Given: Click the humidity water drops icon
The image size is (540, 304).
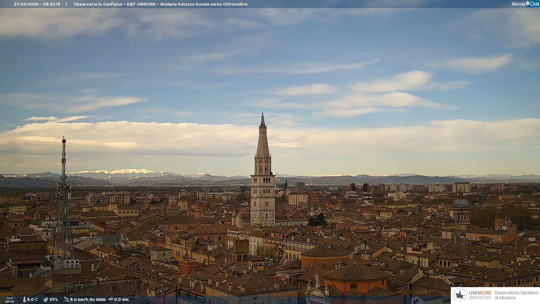Looking at the screenshot, I should point(46,299).
